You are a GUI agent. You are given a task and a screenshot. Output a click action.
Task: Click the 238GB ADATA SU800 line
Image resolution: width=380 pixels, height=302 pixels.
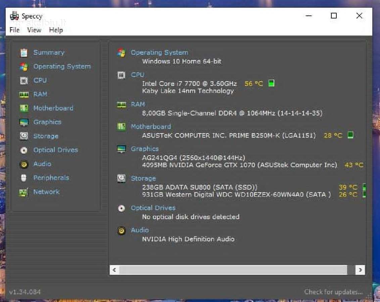[200, 187]
